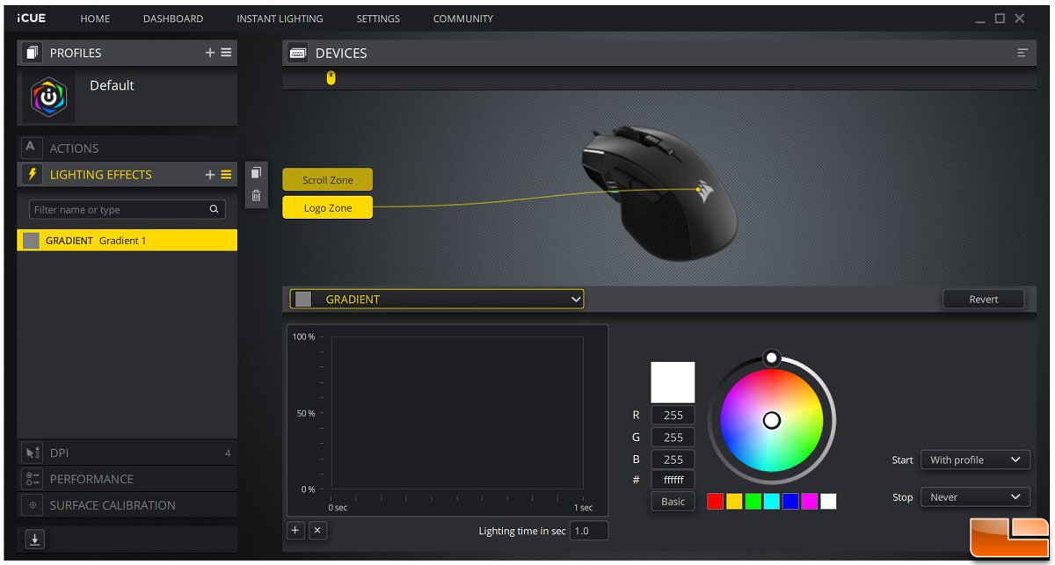This screenshot has height=565, width=1055.
Task: Click the G value field
Action: point(673,438)
